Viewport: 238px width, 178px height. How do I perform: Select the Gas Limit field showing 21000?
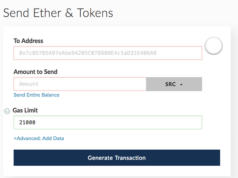108,123
